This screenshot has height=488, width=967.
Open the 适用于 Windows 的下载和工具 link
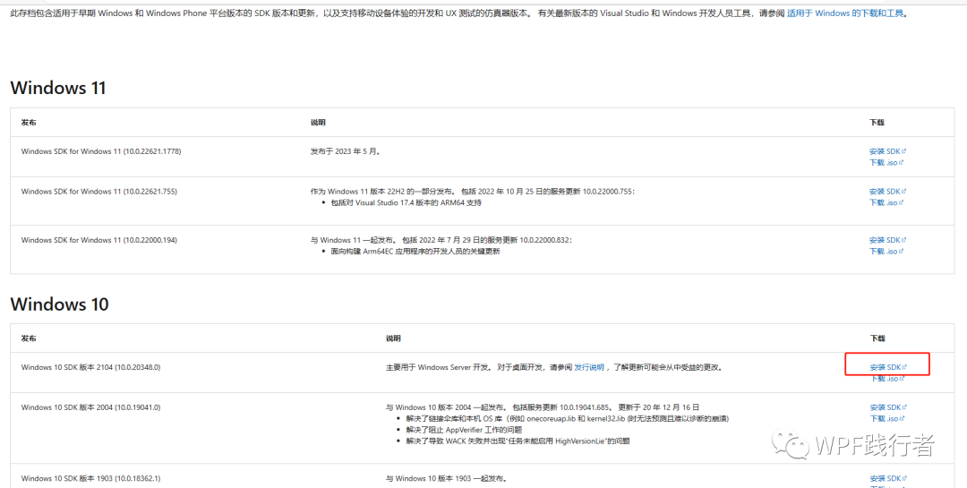pos(845,13)
